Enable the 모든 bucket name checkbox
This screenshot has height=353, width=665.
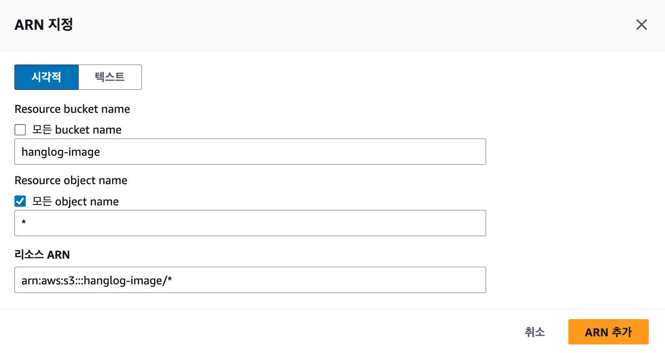coord(20,130)
